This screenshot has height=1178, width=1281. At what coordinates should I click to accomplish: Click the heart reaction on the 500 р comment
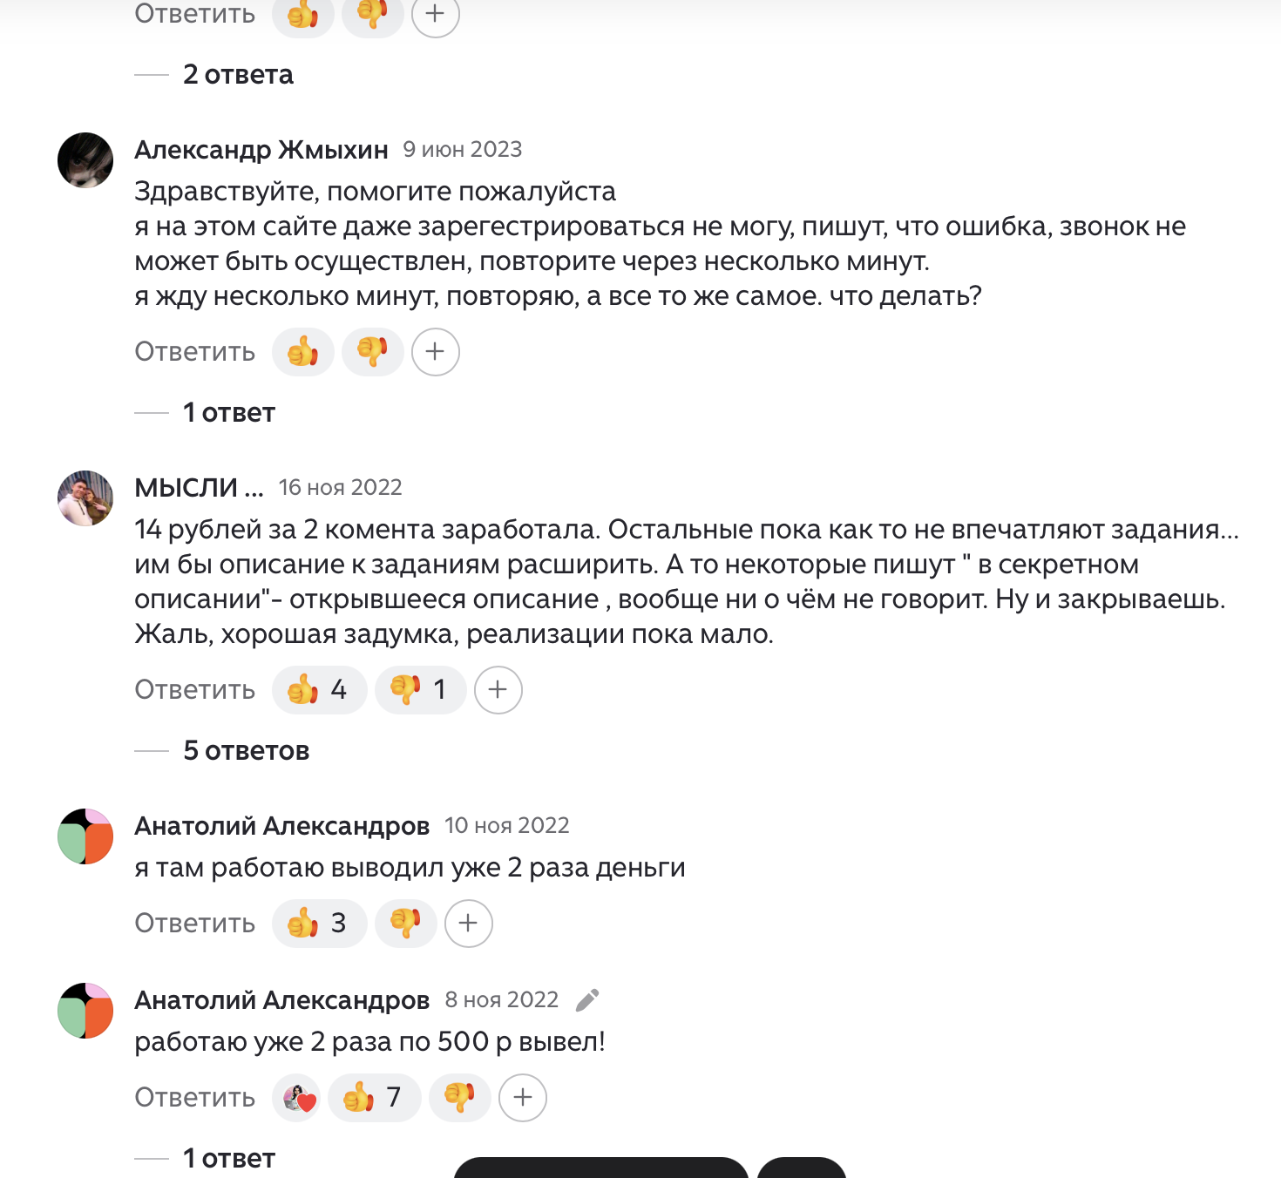point(298,1097)
